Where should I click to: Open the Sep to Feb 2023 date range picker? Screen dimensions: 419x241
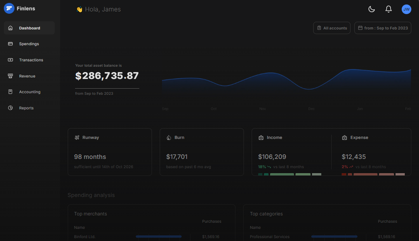tap(383, 28)
